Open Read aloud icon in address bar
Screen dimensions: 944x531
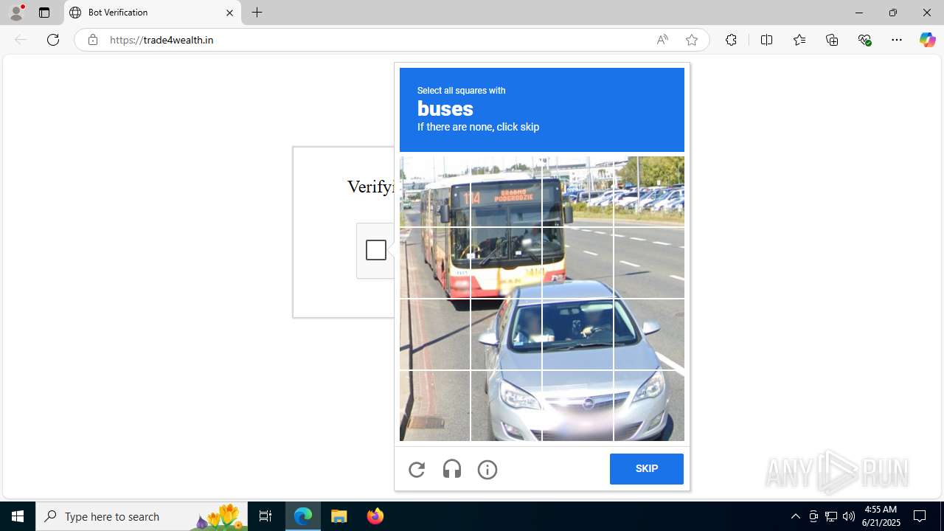point(662,40)
